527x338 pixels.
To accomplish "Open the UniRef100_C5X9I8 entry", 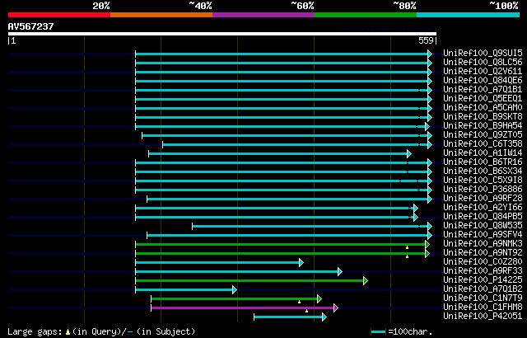I will [x=483, y=181].
